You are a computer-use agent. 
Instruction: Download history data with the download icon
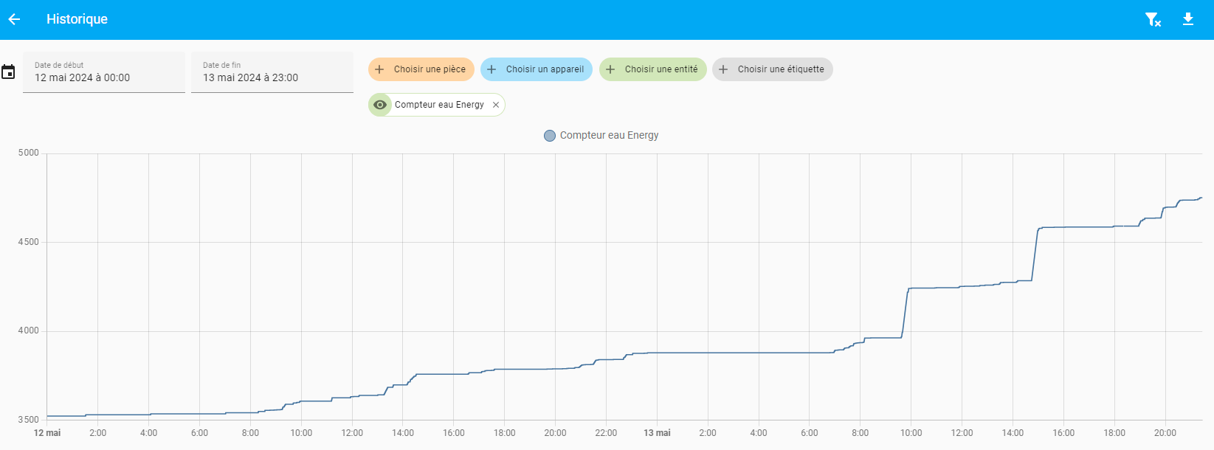click(1188, 19)
